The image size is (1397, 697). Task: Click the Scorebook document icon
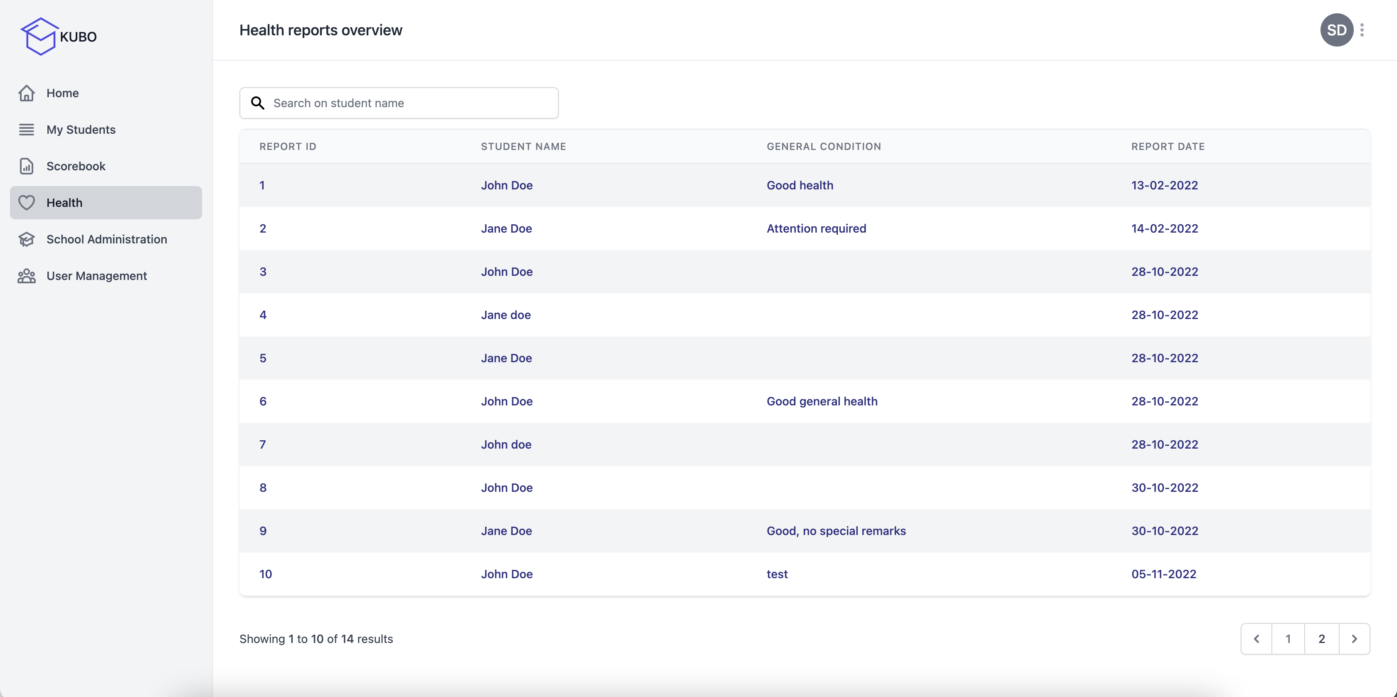click(27, 166)
